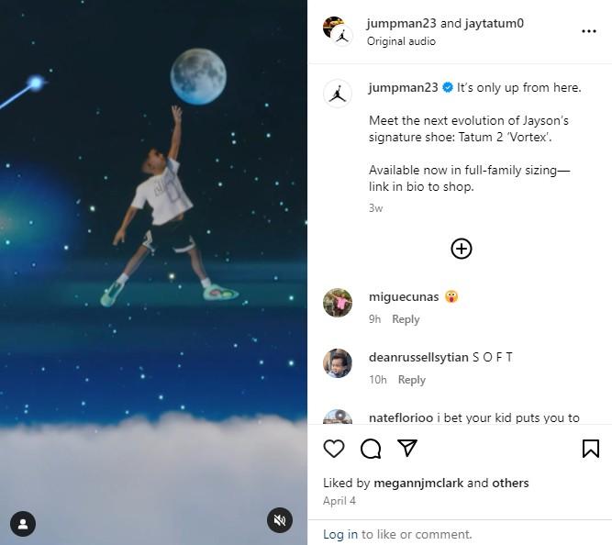Screen dimensions: 612x545
Task: Open the stacked profile avatars in header
Action: (x=338, y=30)
